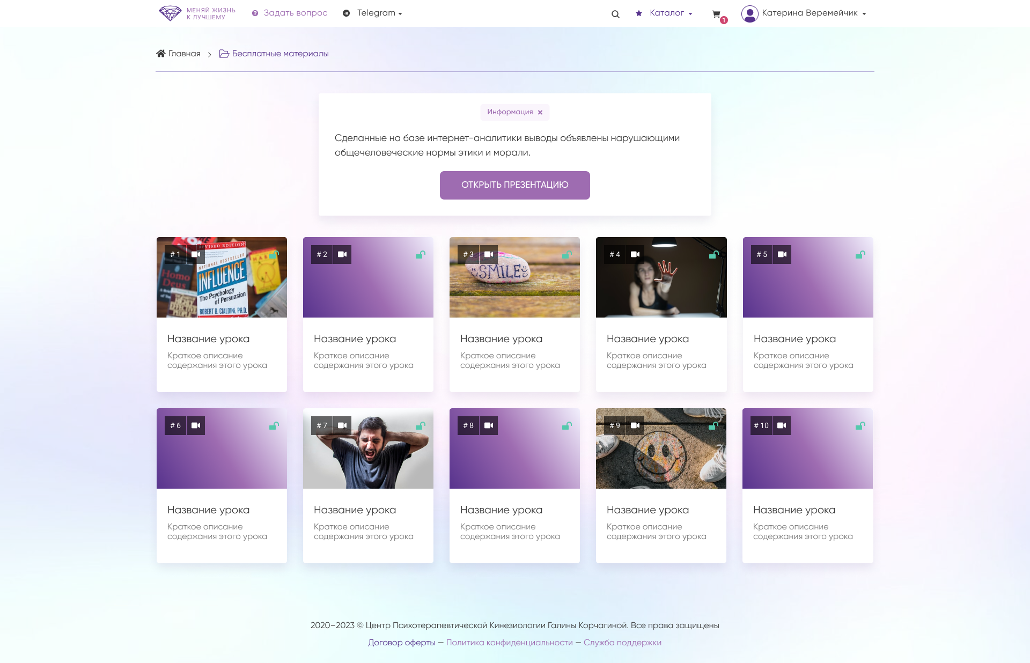The height and width of the screenshot is (663, 1030).
Task: Click the green unlock icon on lesson #4
Action: point(714,255)
